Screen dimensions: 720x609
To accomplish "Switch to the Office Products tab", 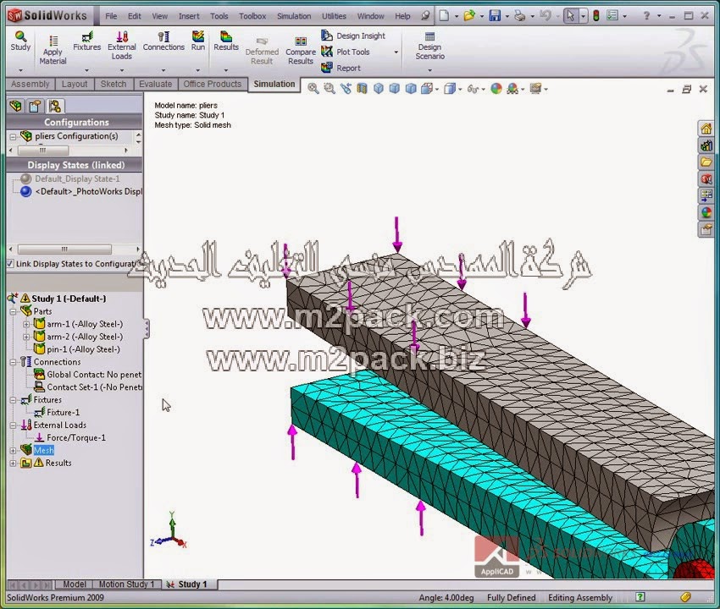I will 212,84.
